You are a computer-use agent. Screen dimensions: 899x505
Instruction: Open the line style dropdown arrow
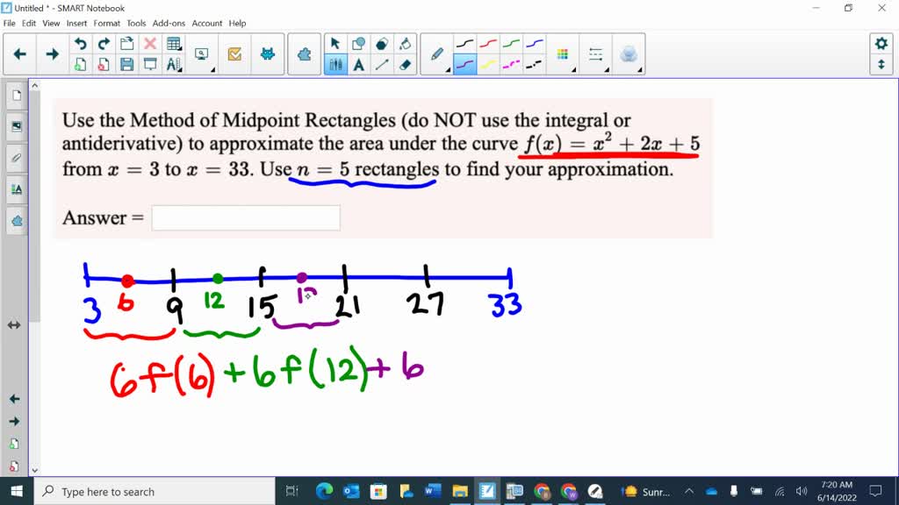point(607,69)
